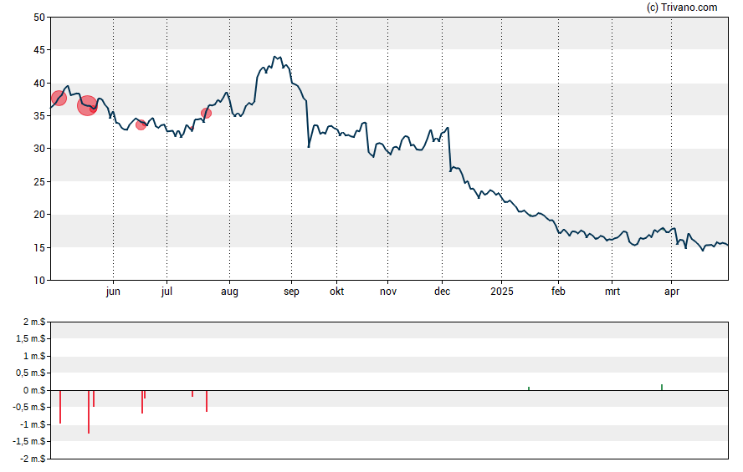This screenshot has width=743, height=472.
Task: Click the '25' y-axis label
Action: [39, 181]
